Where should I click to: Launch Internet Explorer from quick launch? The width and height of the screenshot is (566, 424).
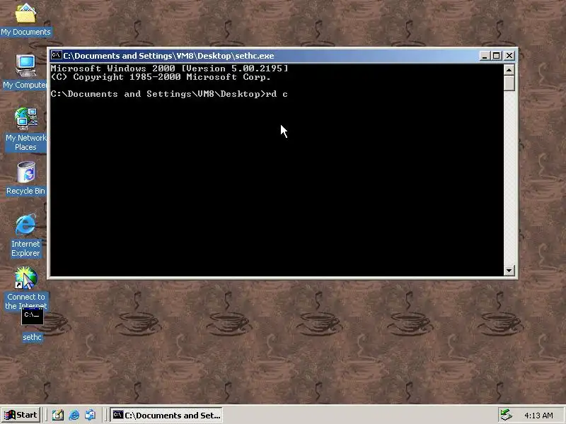[x=74, y=415]
